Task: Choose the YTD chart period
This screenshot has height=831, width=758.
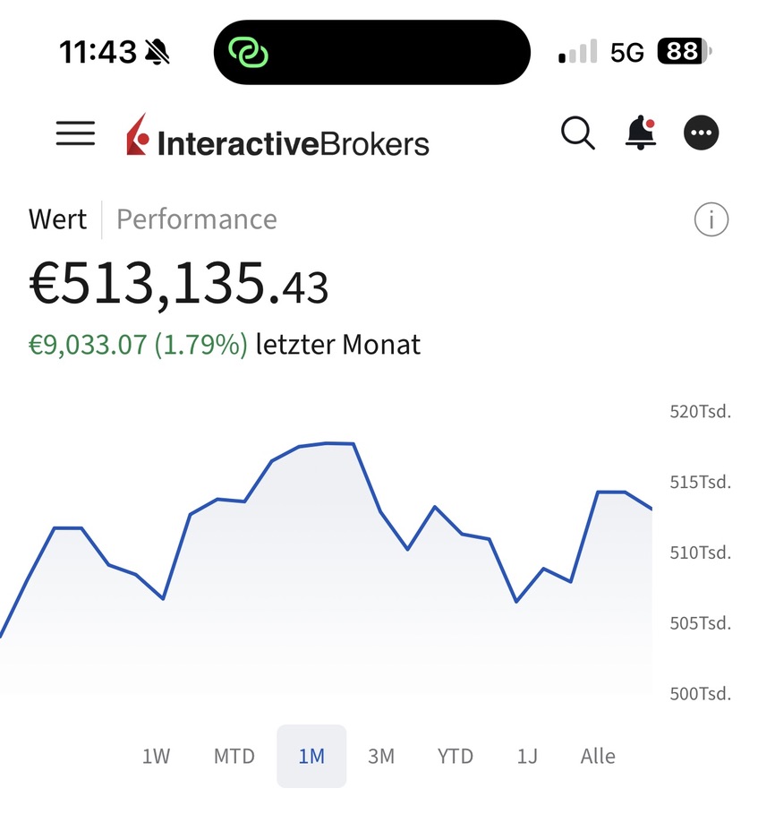Action: (456, 757)
